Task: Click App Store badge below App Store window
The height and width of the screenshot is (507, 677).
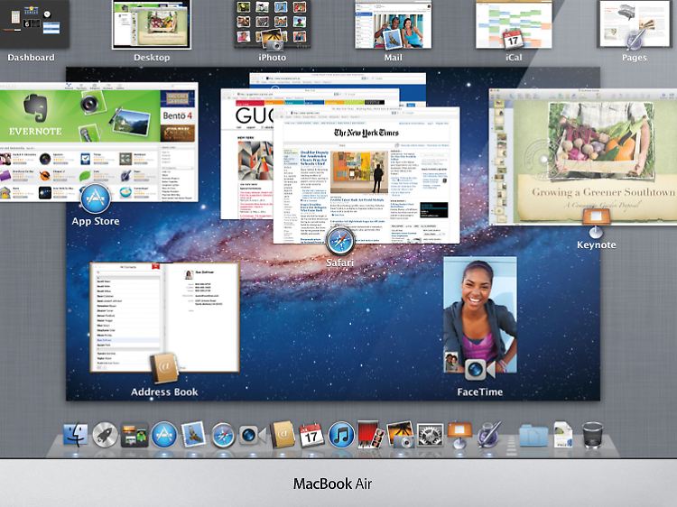Action: click(96, 198)
